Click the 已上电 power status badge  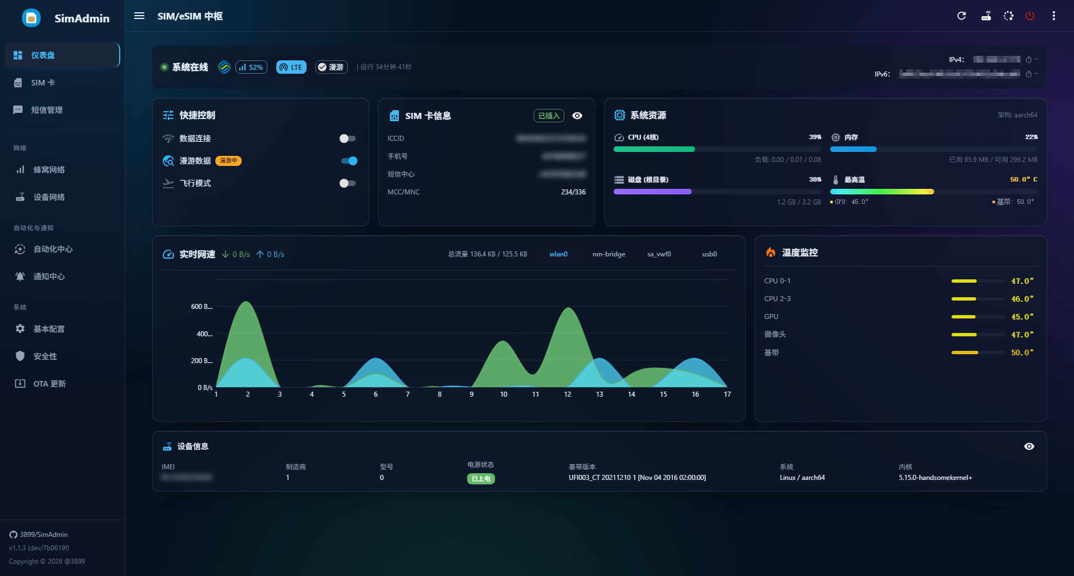click(x=481, y=479)
